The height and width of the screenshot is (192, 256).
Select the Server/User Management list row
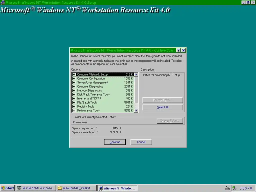[x=103, y=82]
